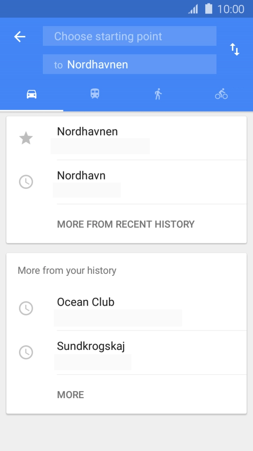Switch to walking mode tab
The height and width of the screenshot is (451, 253).
[158, 94]
